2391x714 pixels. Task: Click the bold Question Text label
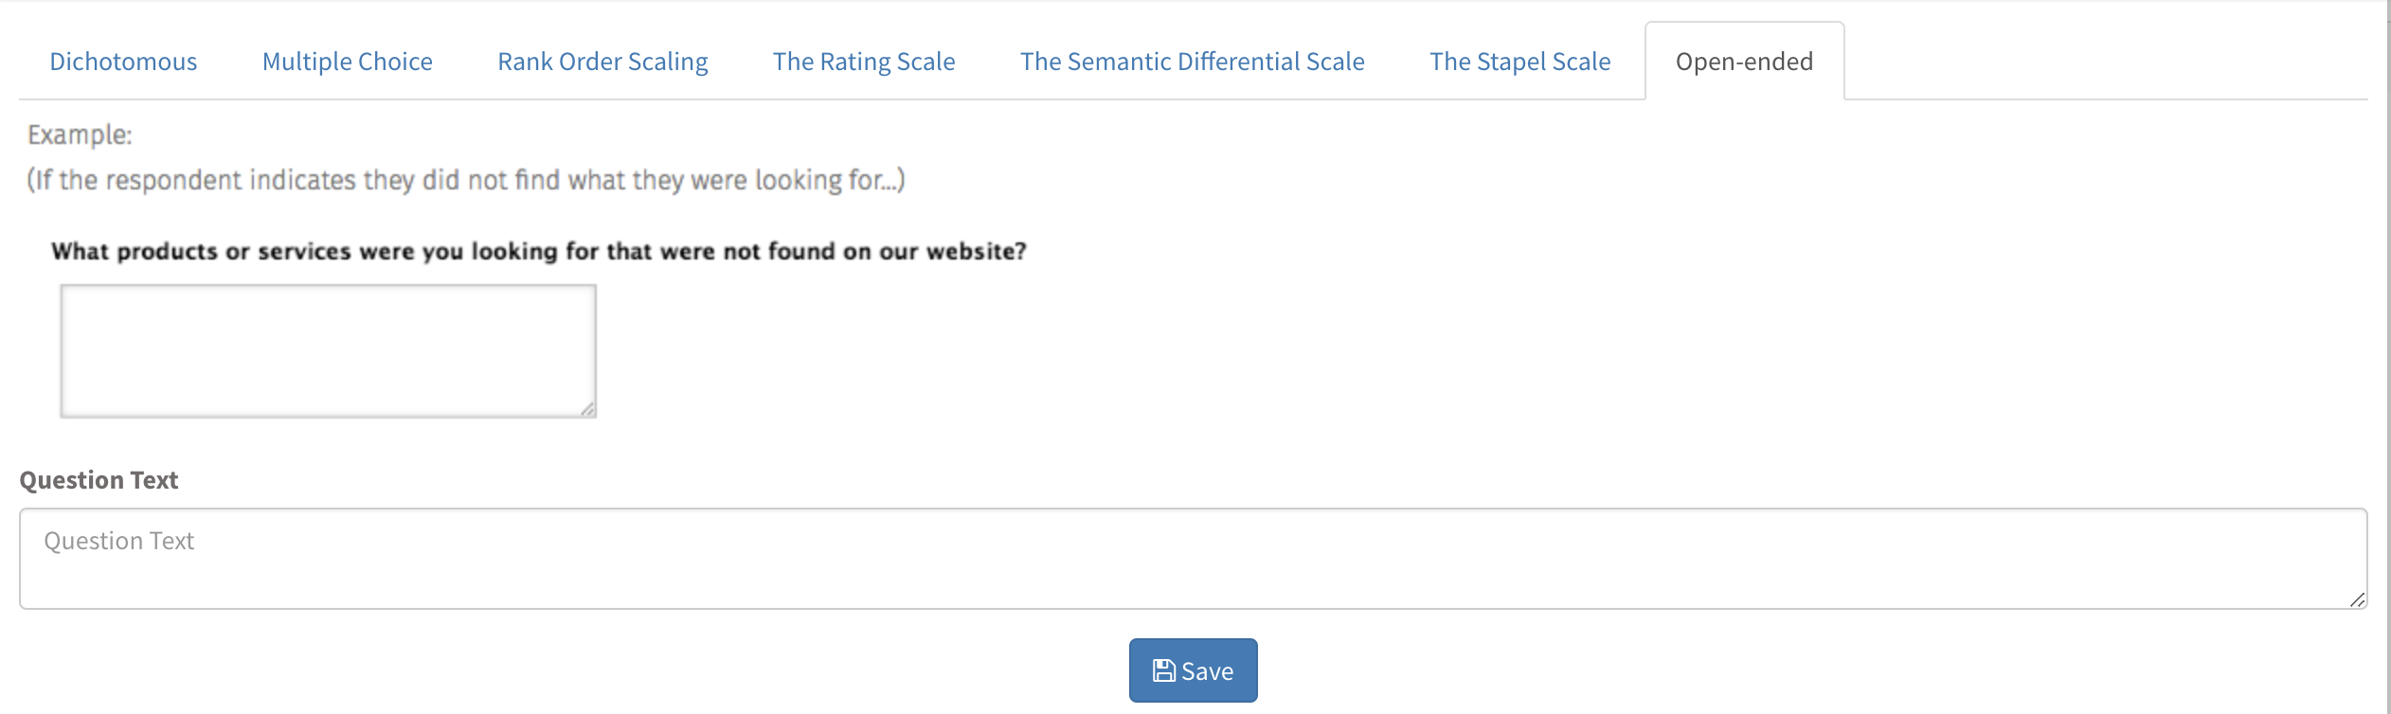point(99,480)
